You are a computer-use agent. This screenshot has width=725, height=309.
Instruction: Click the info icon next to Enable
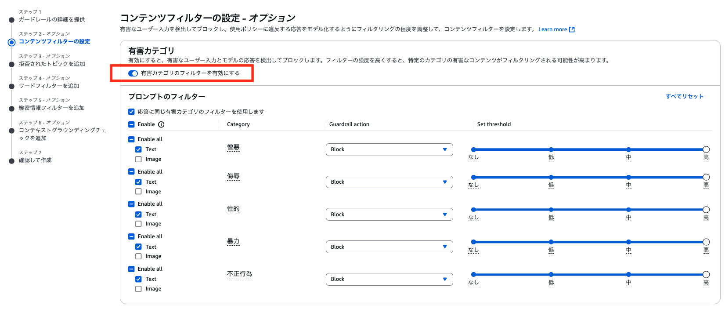click(161, 124)
